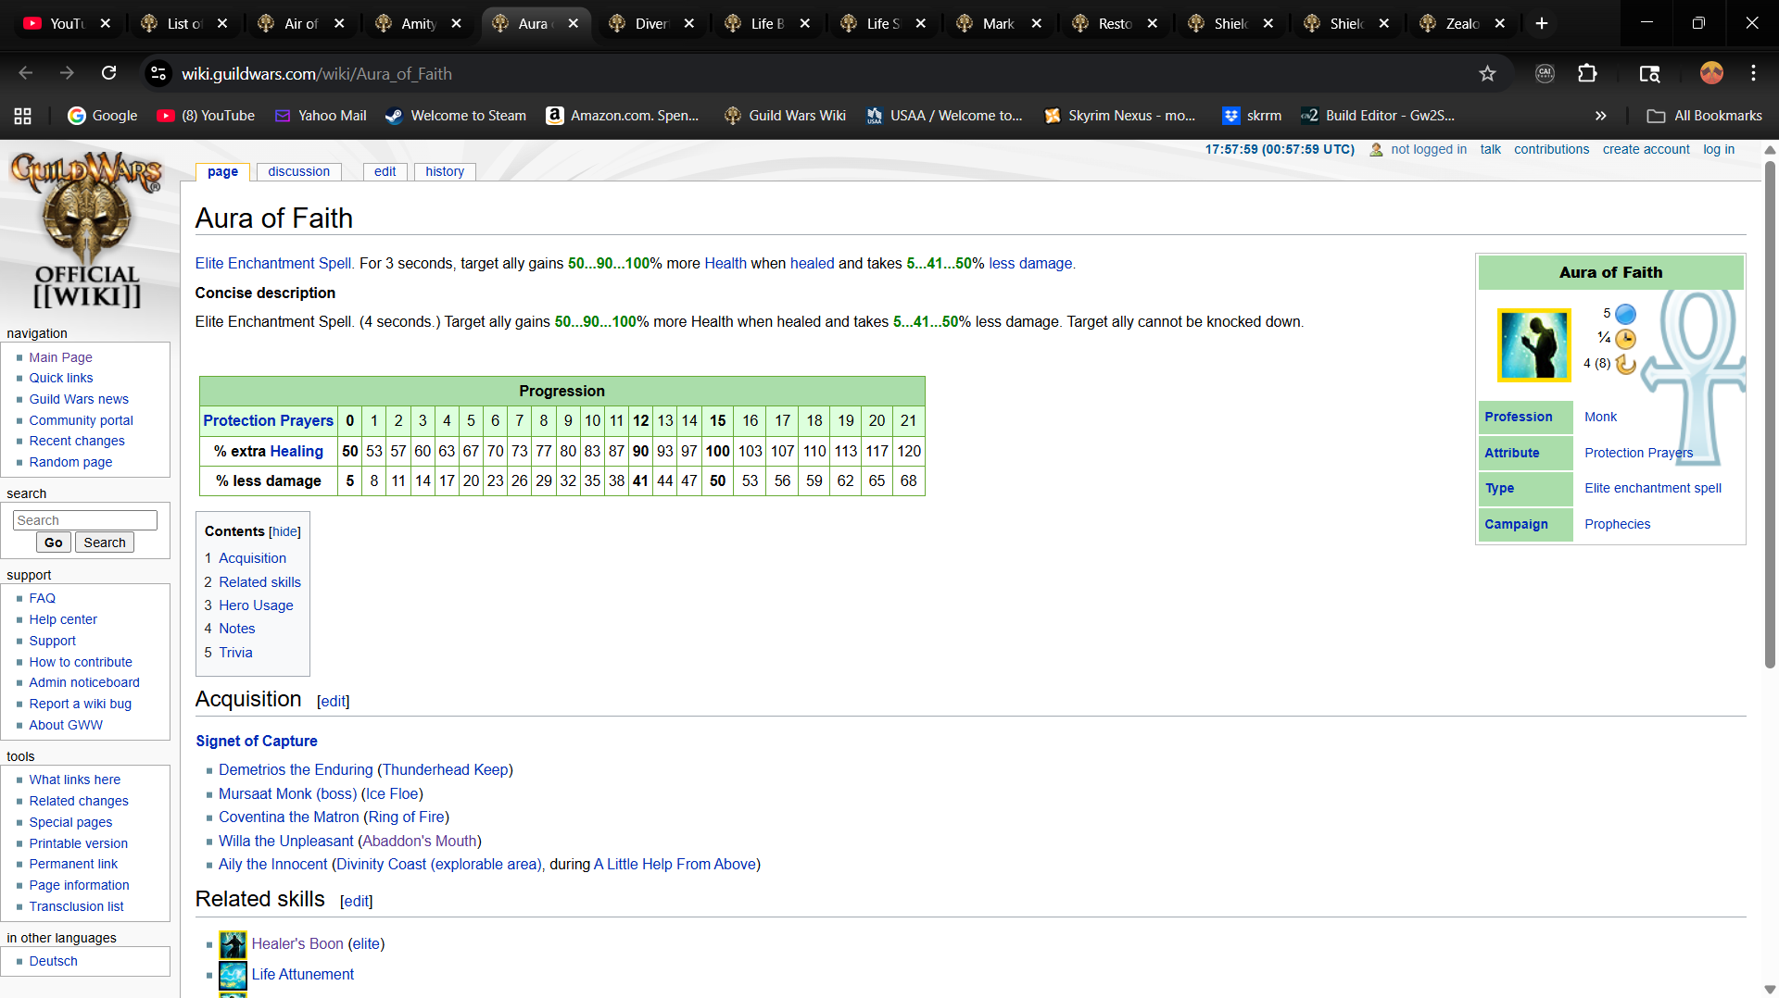Click the Healer's Boon skill icon

pyautogui.click(x=233, y=944)
